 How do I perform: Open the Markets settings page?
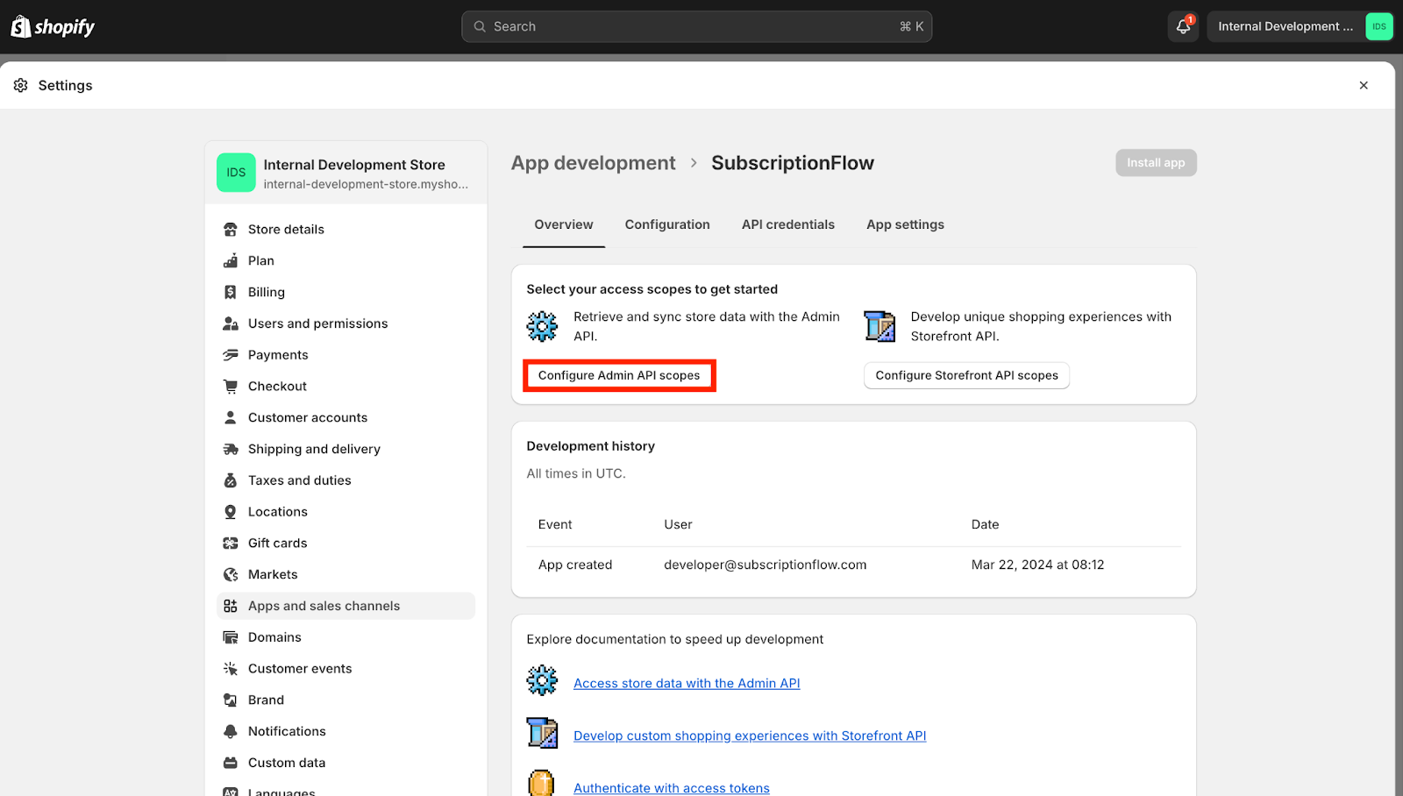point(345,574)
